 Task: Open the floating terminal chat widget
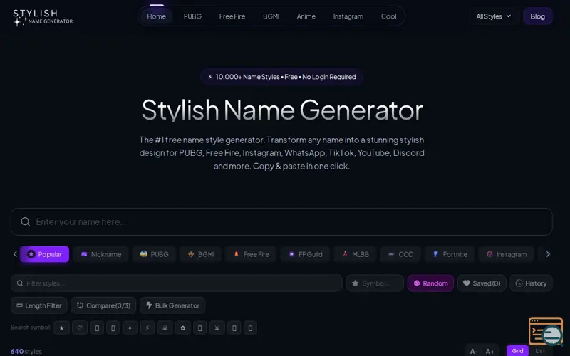point(546,331)
